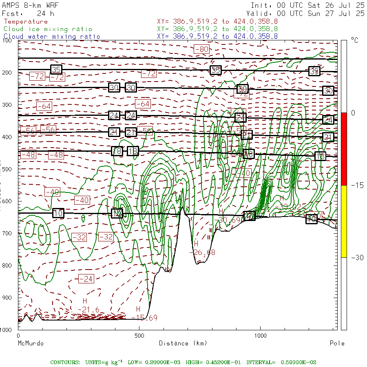Image resolution: width=367 pixels, height=367 pixels.
Task: Click the '100' pressure axis label
Action: [x=7, y=40]
